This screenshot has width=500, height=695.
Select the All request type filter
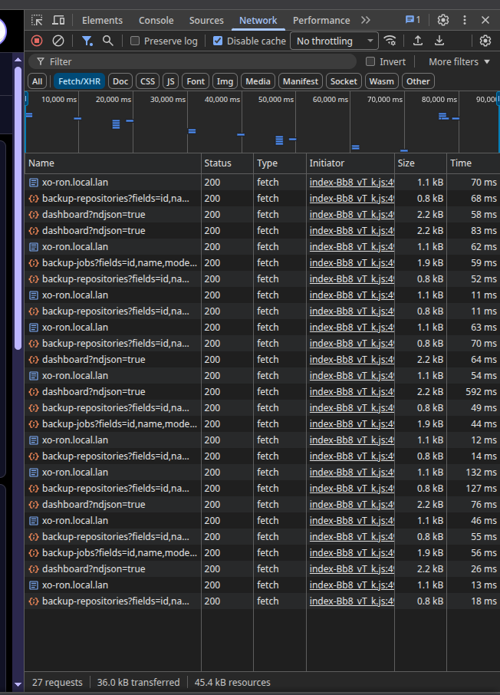pos(37,81)
